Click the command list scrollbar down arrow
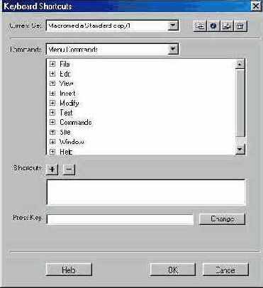Viewport: 263px width, 288px height. 240,150
